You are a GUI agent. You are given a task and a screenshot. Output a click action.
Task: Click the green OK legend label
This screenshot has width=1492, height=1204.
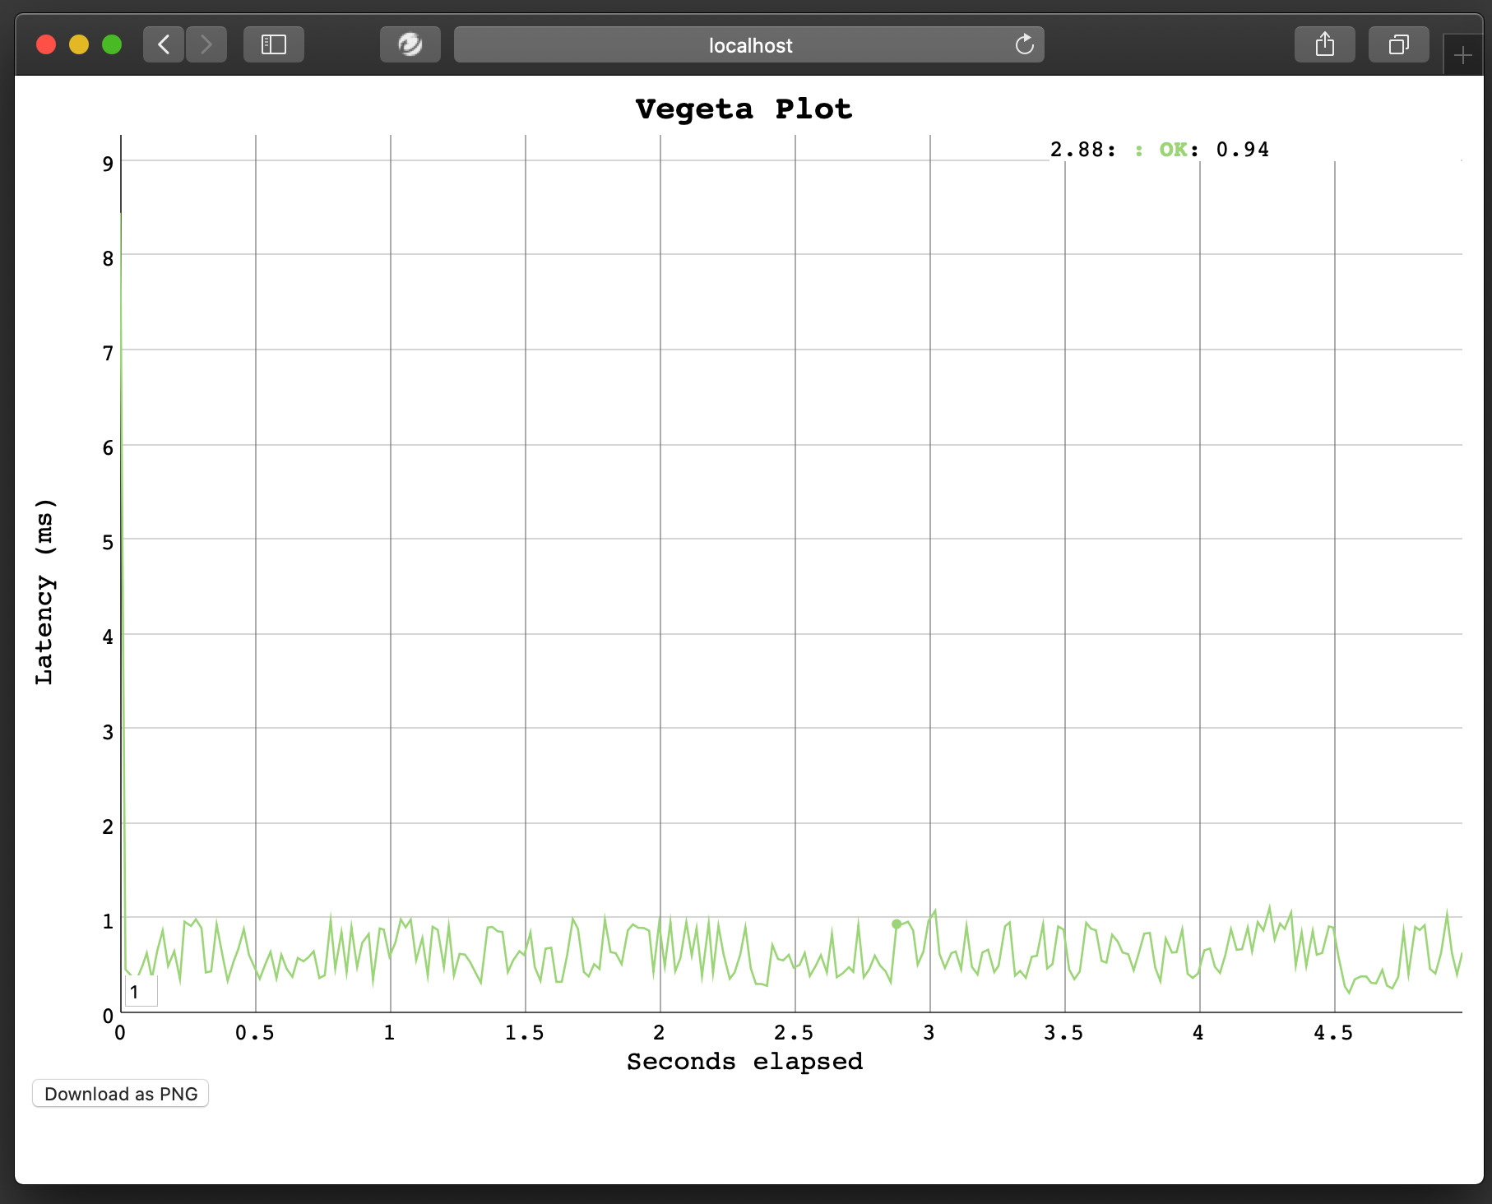tap(1173, 150)
